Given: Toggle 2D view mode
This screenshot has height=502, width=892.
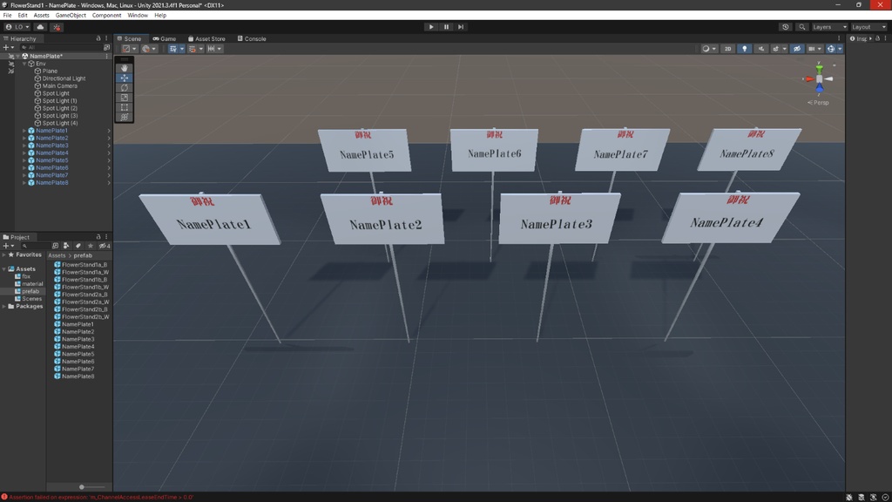Looking at the screenshot, I should 727,49.
